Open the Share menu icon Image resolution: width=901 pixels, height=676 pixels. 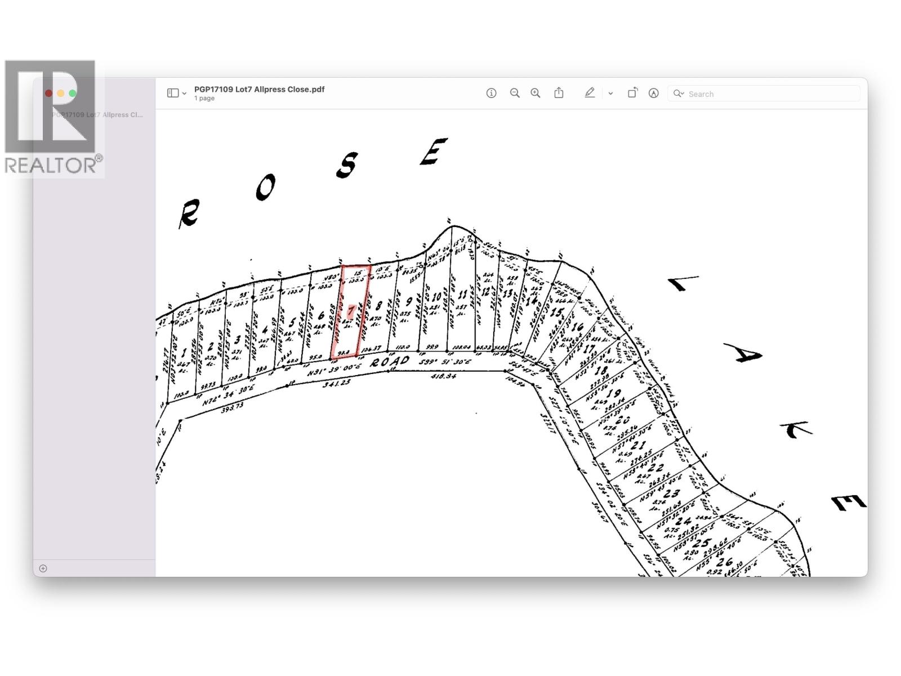(559, 93)
